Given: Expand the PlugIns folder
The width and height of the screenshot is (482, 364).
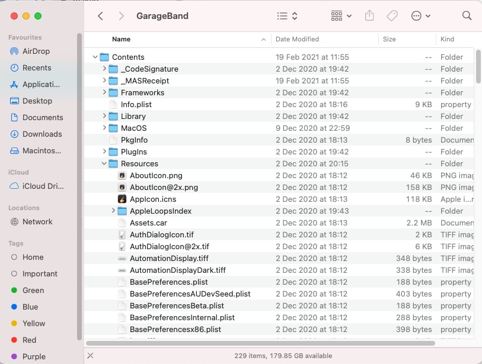Looking at the screenshot, I should click(x=104, y=152).
